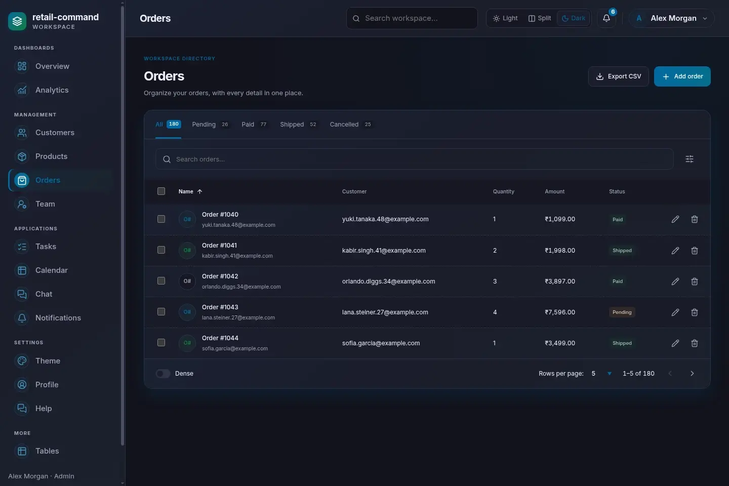Go to Products in the sidebar
Image resolution: width=729 pixels, height=486 pixels.
(61, 156)
